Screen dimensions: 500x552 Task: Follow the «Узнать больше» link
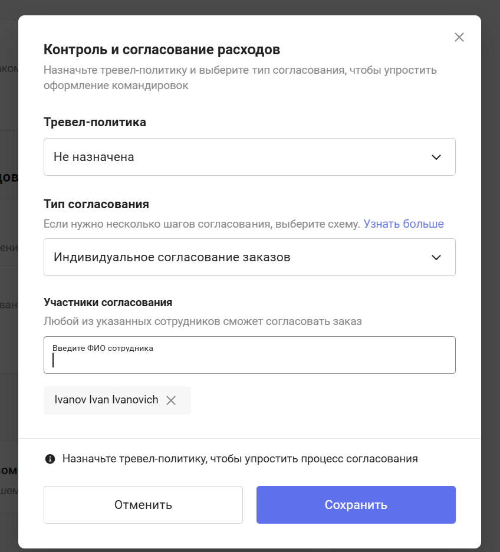point(403,224)
